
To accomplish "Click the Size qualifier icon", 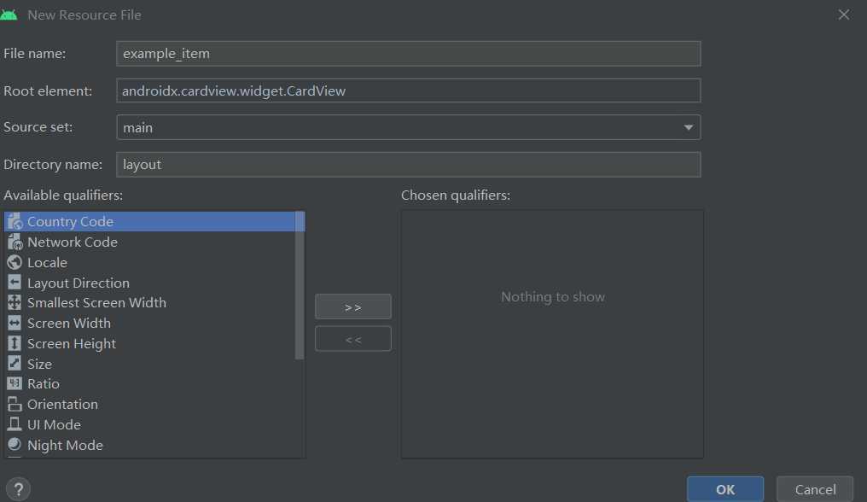I will coord(15,364).
